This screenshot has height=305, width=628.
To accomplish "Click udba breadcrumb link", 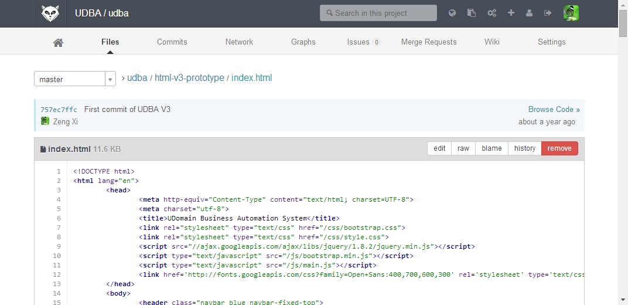I will click(x=137, y=78).
